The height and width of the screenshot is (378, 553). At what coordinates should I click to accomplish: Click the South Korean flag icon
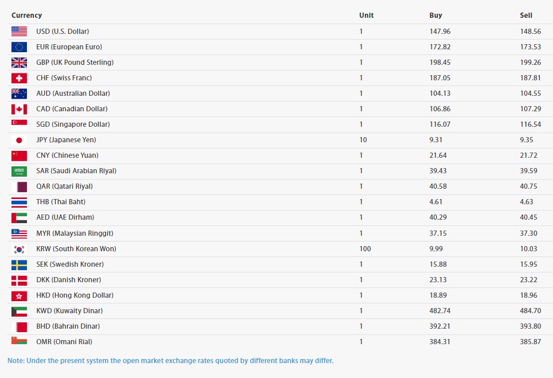tap(19, 249)
